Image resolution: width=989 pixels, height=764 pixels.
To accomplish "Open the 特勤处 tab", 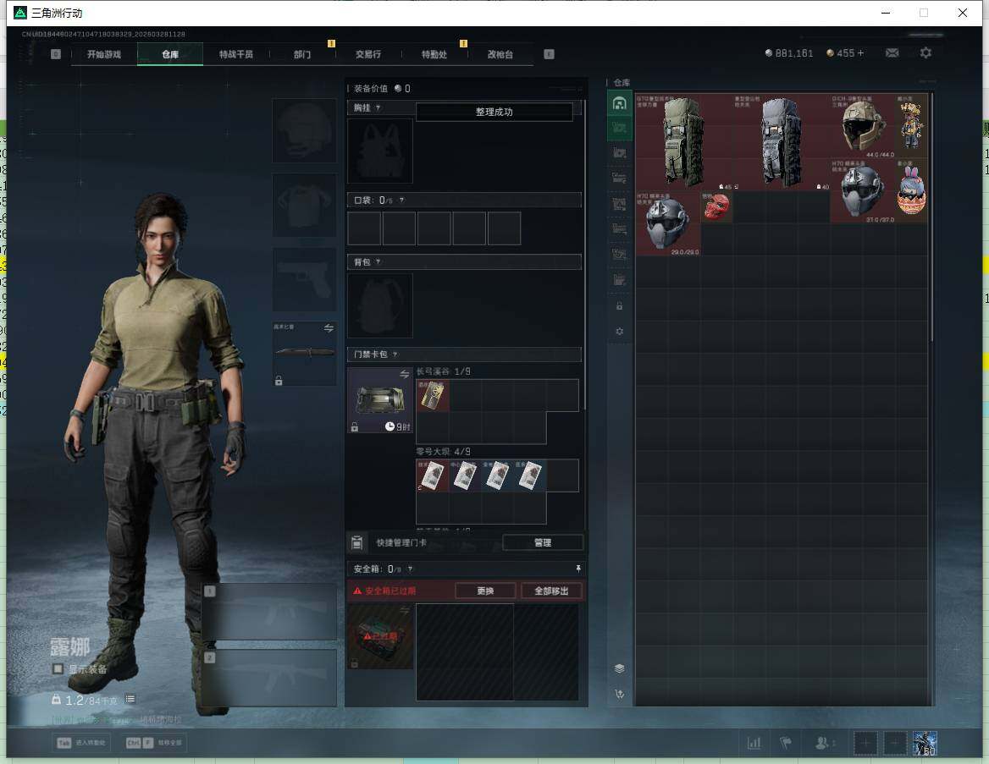I will point(434,54).
